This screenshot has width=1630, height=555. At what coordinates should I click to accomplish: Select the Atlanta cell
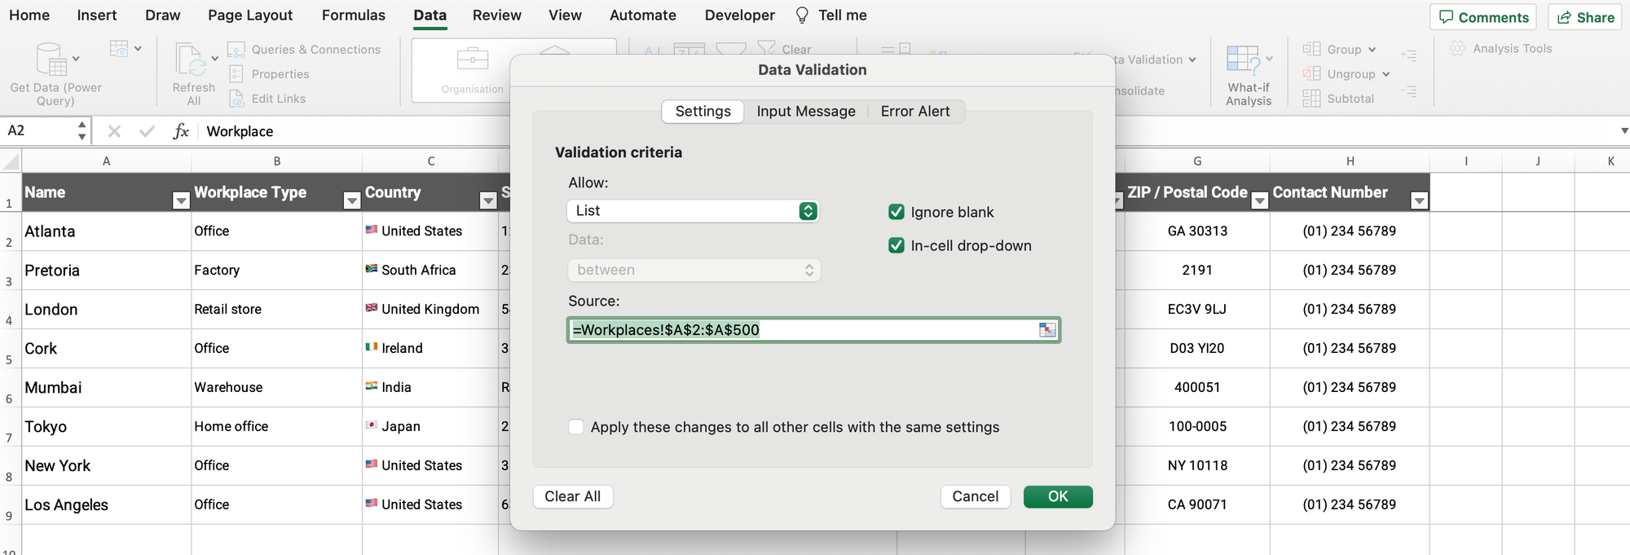tap(106, 231)
